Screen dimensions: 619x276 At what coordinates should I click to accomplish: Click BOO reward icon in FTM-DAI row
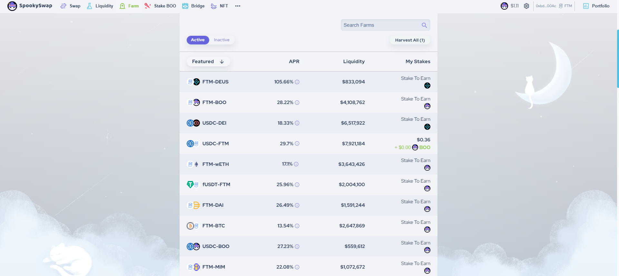click(x=427, y=209)
